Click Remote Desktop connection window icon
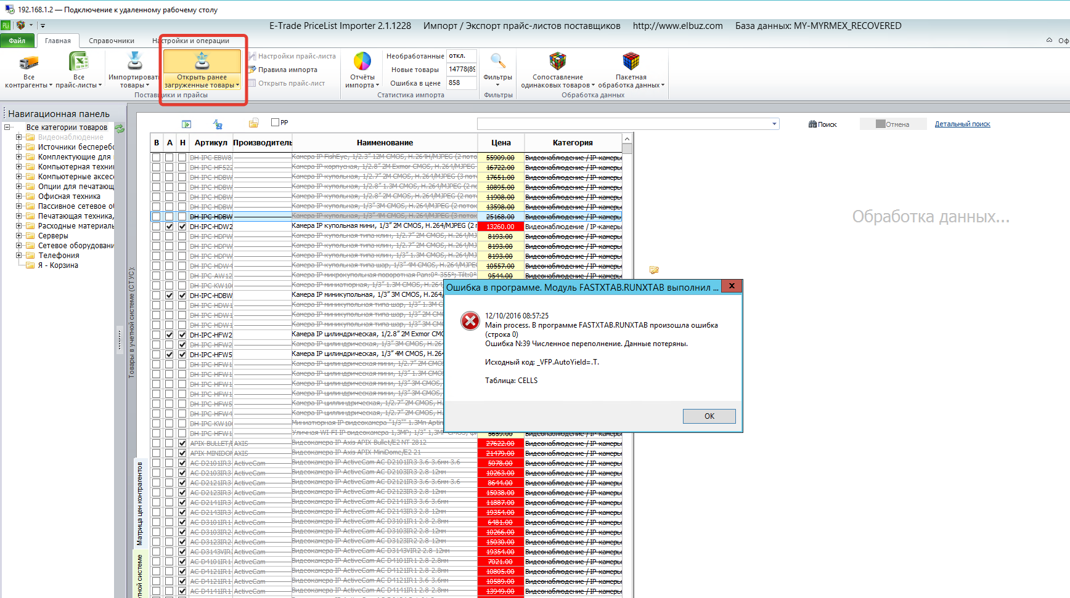1070x598 pixels. pos(10,9)
